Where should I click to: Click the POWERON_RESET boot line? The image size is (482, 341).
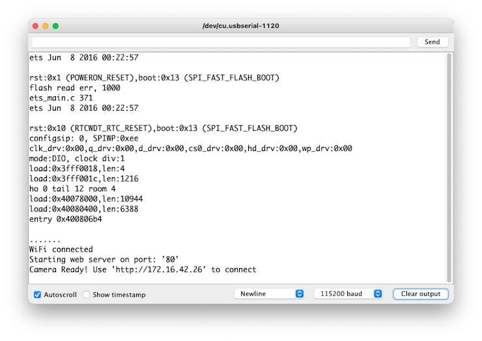coord(154,77)
